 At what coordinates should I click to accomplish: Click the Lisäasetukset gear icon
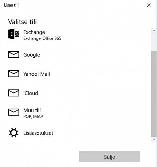pos(14,133)
